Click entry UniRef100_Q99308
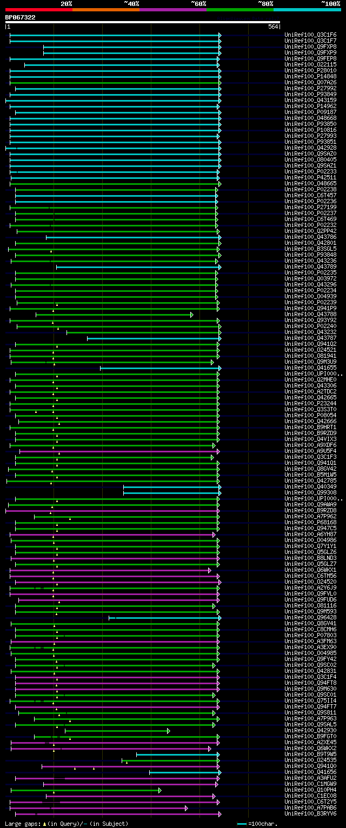 coord(310,493)
